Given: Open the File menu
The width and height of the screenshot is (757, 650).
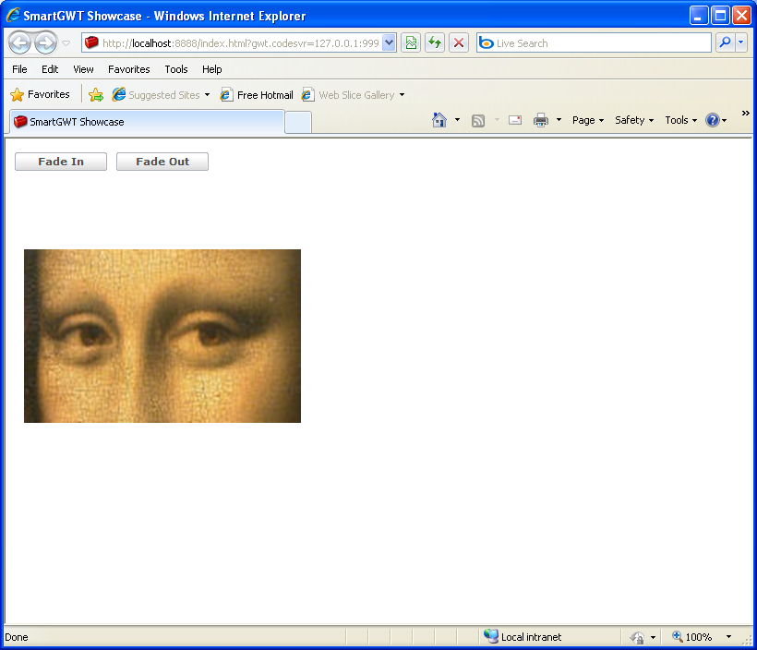Looking at the screenshot, I should 19,69.
